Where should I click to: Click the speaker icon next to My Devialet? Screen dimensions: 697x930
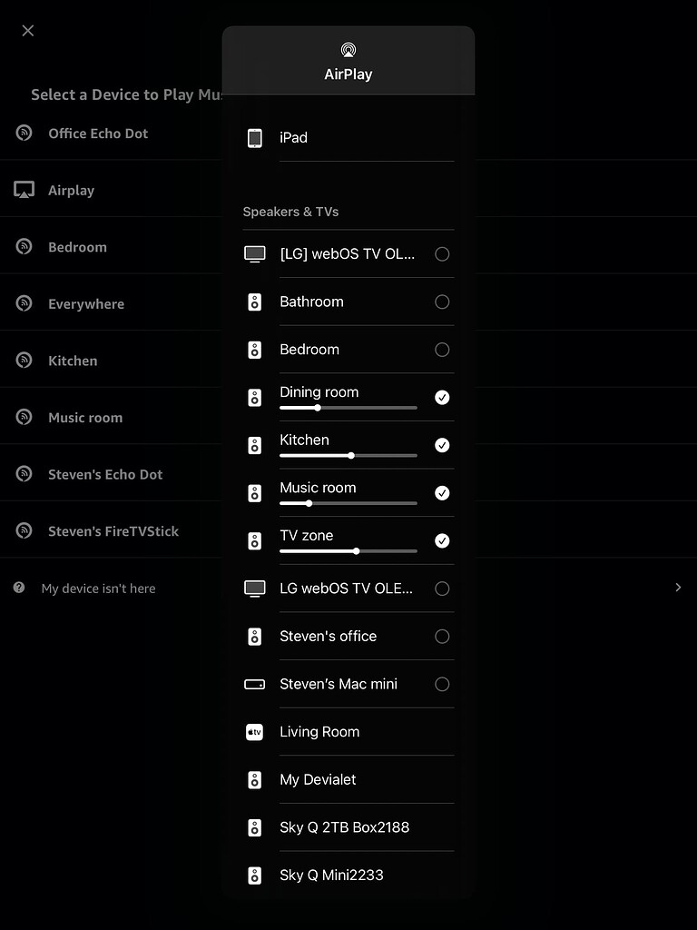(255, 779)
